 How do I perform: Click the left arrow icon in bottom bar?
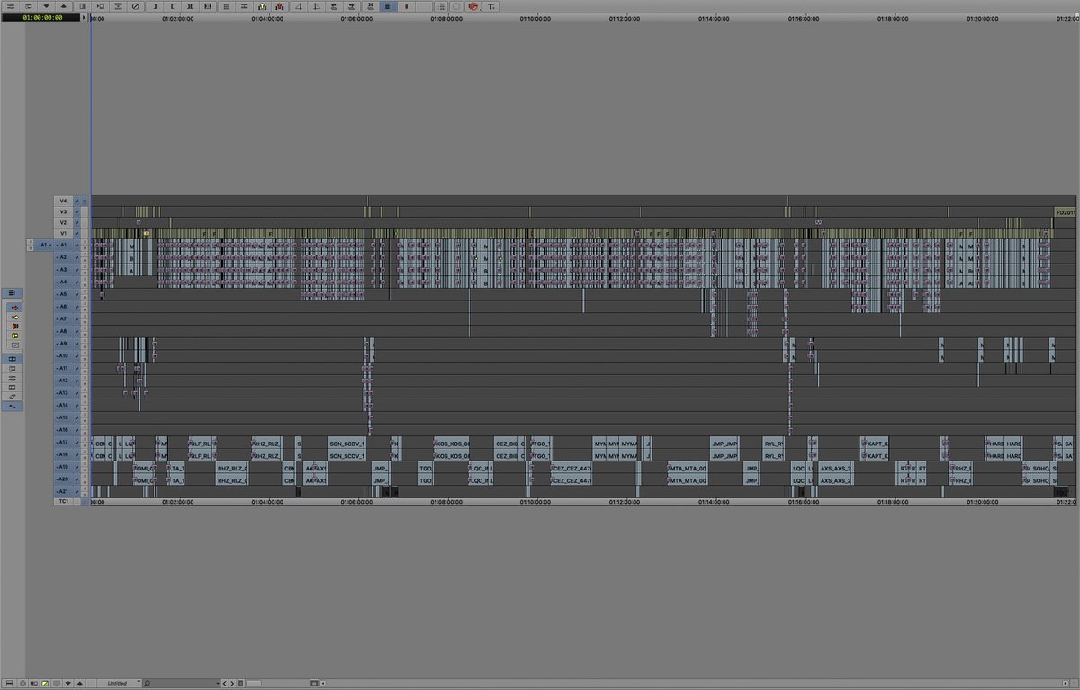click(x=224, y=683)
